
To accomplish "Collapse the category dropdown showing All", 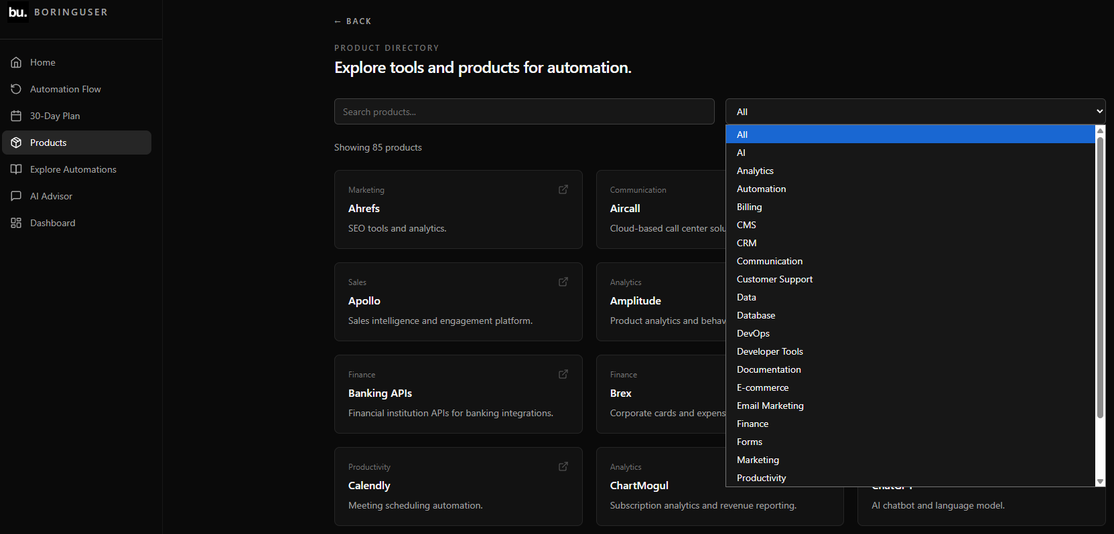I will [916, 112].
